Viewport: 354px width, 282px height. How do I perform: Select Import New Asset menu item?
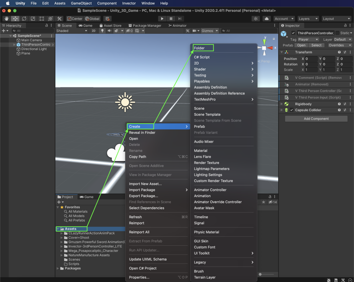point(158,184)
